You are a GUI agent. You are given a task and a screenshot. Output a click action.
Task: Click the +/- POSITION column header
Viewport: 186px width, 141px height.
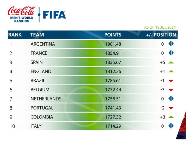161,35
